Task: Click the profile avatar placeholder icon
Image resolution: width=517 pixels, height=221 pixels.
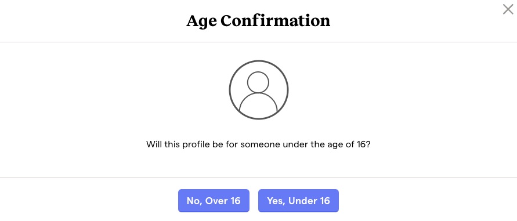Action: pyautogui.click(x=259, y=90)
